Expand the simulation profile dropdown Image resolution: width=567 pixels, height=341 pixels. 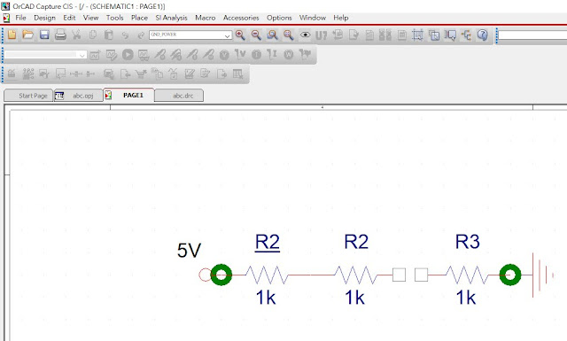(82, 55)
